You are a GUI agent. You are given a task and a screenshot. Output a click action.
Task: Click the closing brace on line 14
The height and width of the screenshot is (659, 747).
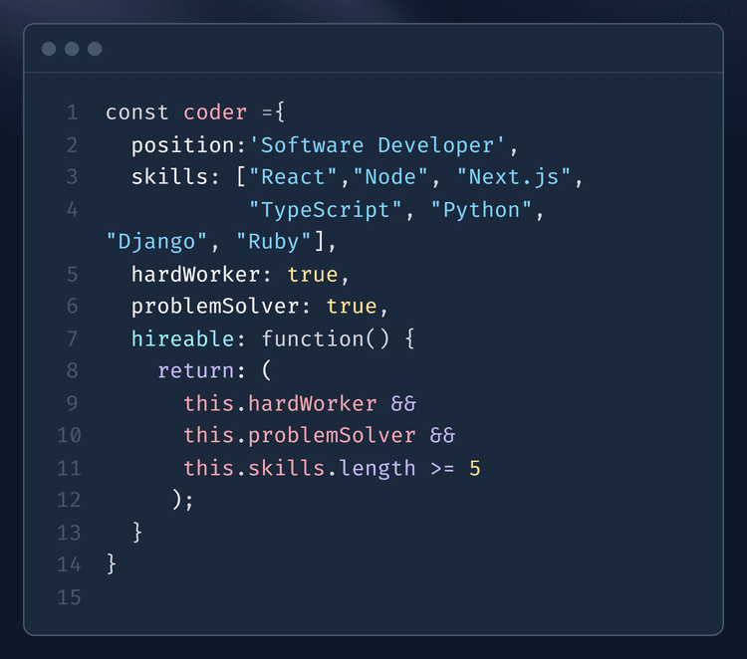pos(111,564)
